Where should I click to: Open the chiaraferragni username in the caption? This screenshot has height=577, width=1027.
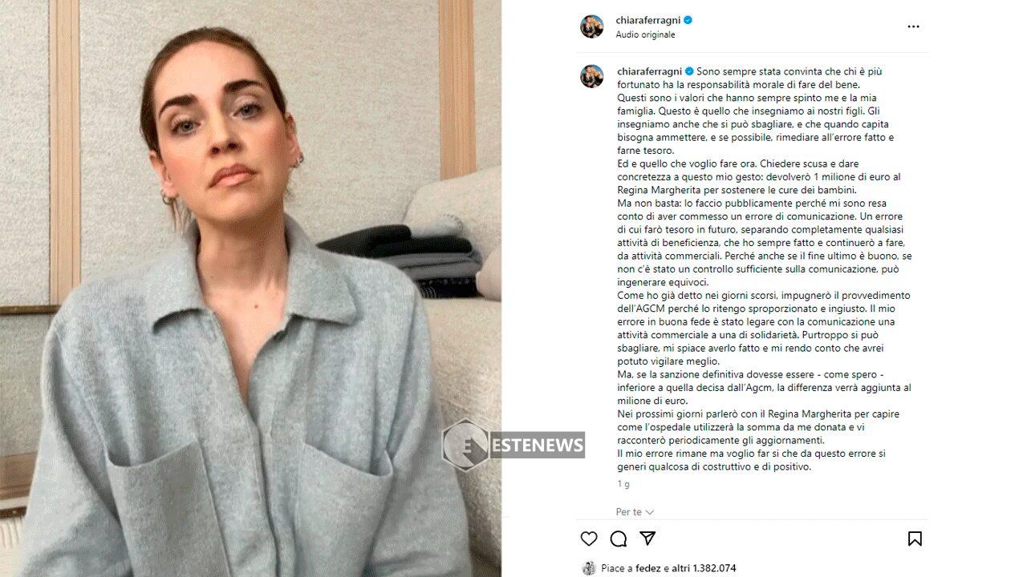tap(649, 71)
